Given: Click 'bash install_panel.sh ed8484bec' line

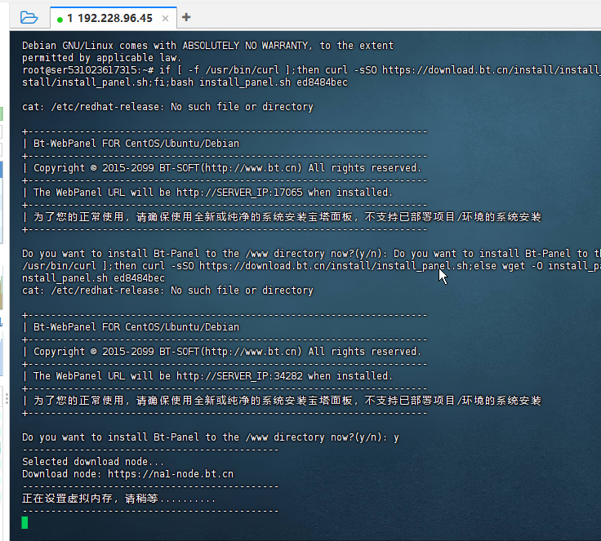Looking at the screenshot, I should click(185, 82).
